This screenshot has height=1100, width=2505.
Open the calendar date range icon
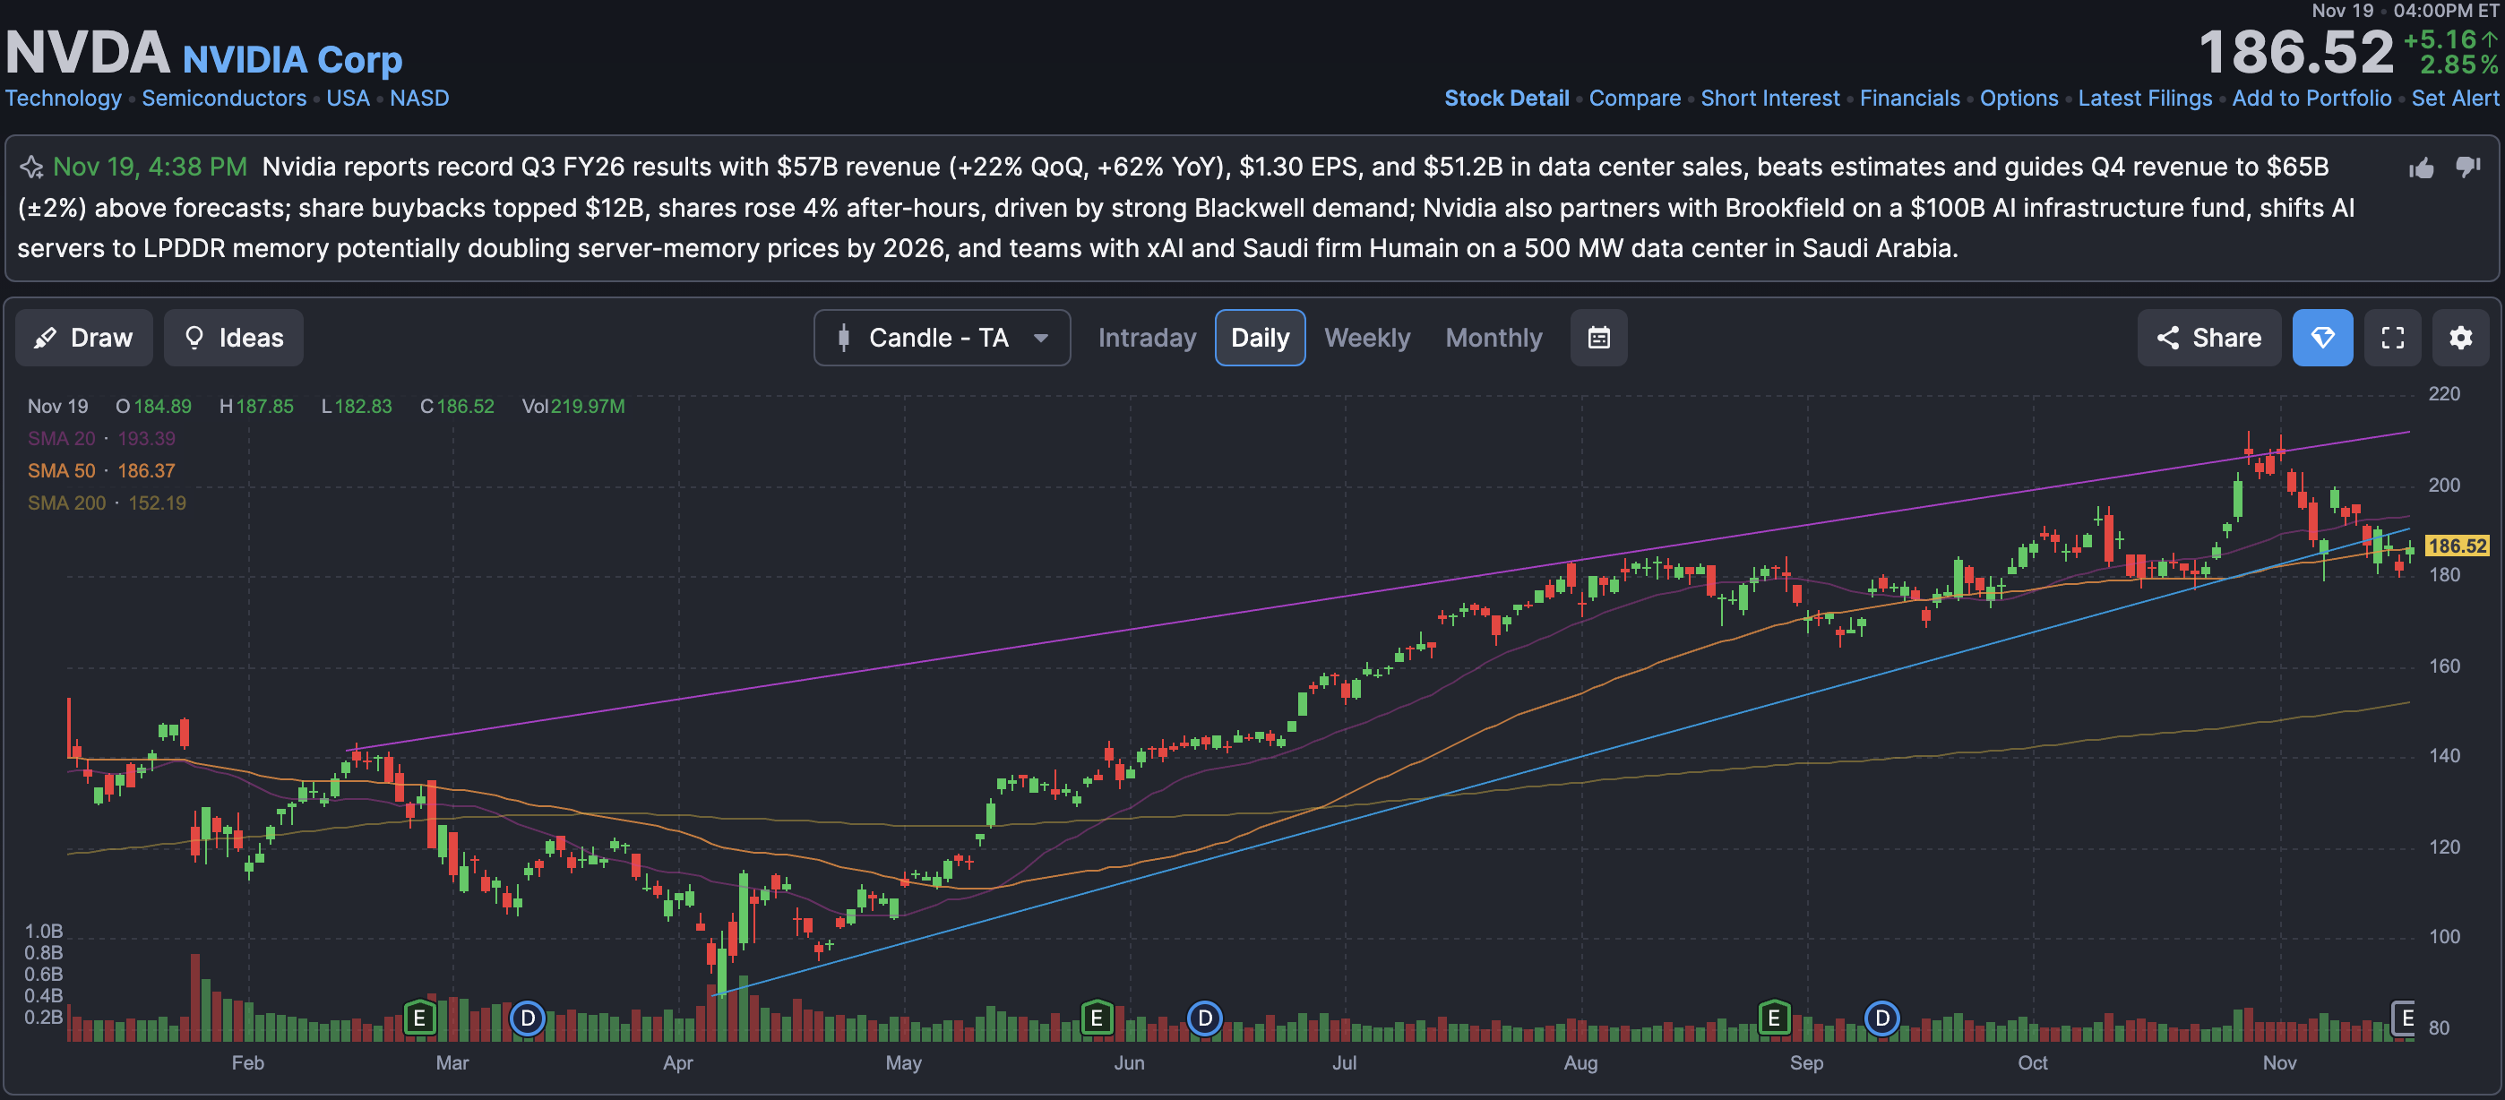click(1597, 338)
